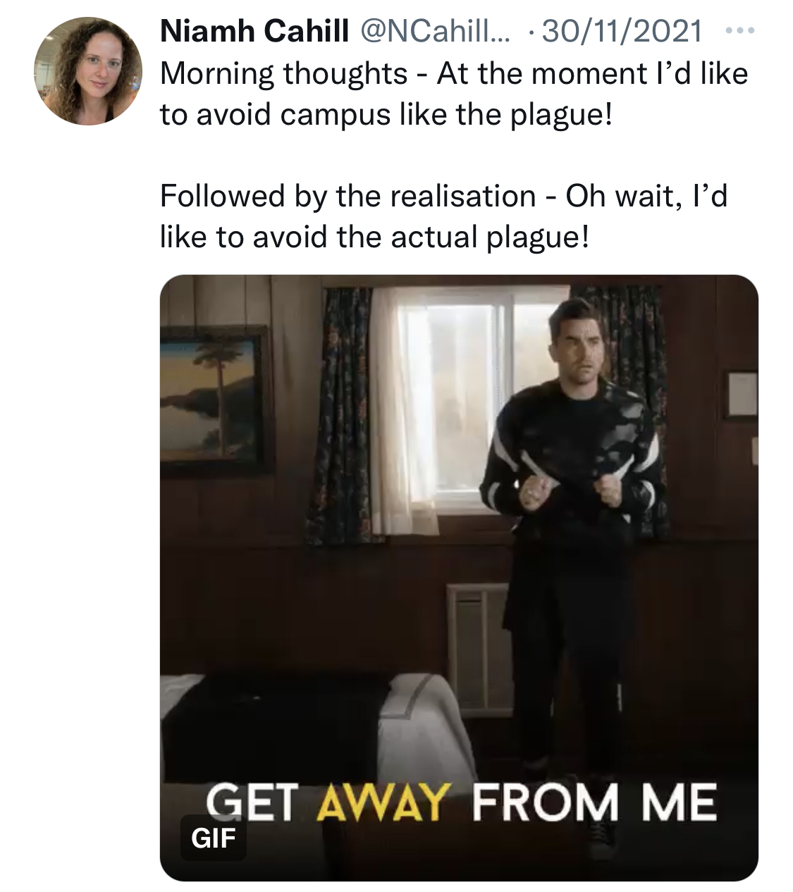Image resolution: width=793 pixels, height=892 pixels.
Task: Open the @NCahill... handle link
Action: 436,31
